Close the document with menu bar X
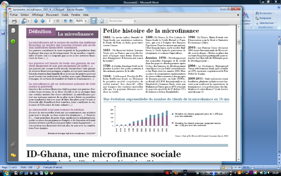Viewport: 281px width, 176px height. point(238,15)
